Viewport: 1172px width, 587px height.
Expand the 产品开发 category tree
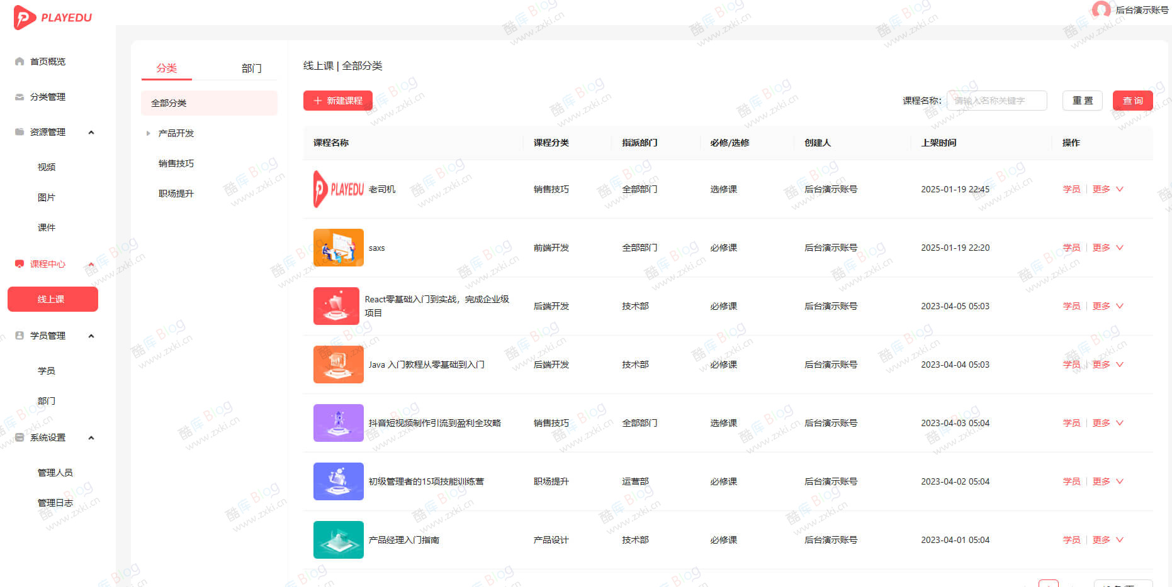[148, 133]
